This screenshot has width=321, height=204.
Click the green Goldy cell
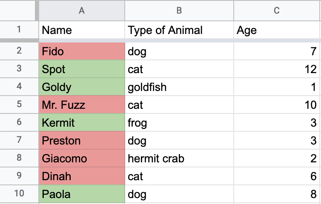click(x=82, y=87)
